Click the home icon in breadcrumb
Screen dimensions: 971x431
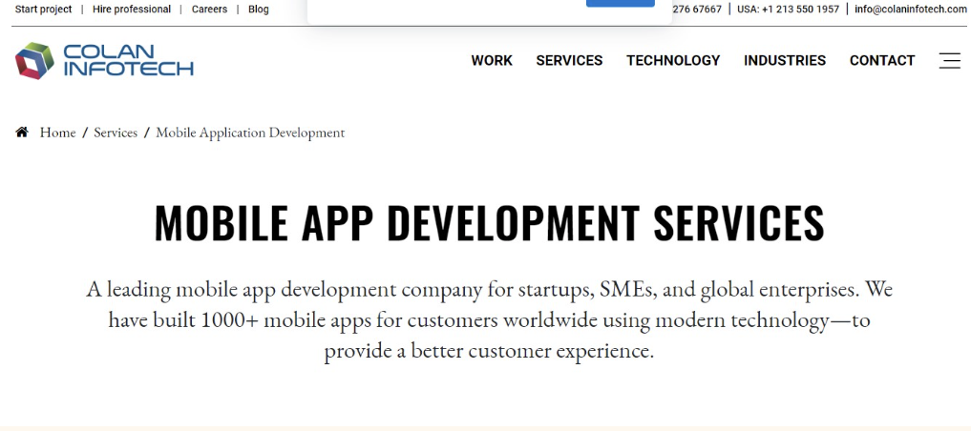[x=22, y=133]
